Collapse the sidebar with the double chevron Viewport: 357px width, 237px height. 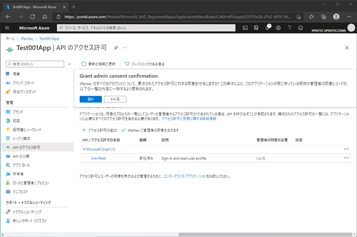tap(69, 64)
